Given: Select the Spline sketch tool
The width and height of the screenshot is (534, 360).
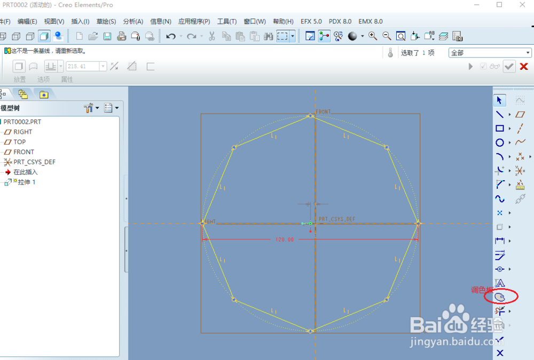Looking at the screenshot, I should pyautogui.click(x=500, y=199).
